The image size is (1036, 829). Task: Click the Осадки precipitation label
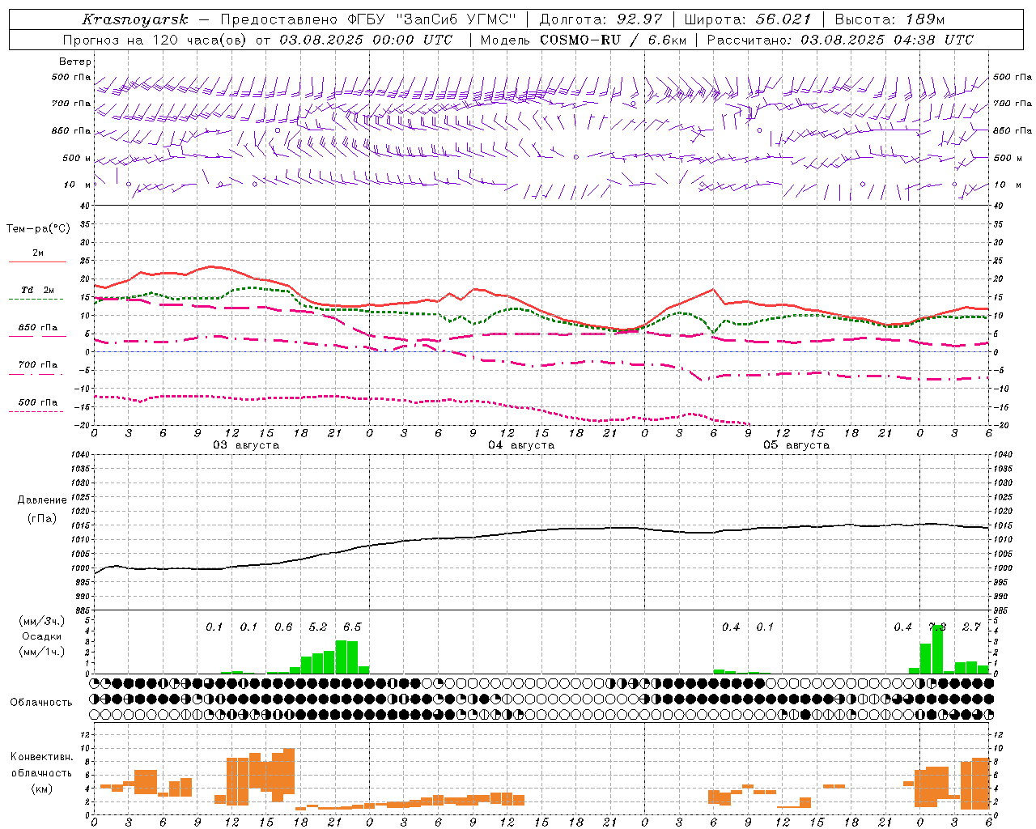41,637
